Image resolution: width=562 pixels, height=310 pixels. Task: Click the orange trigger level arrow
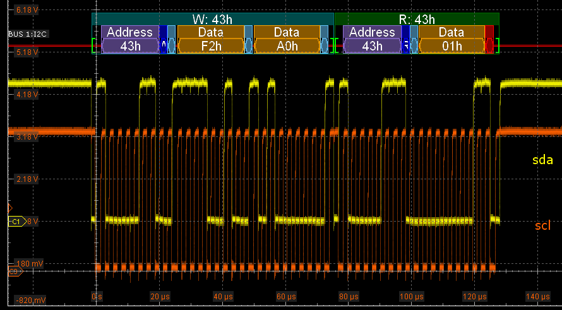9,208
